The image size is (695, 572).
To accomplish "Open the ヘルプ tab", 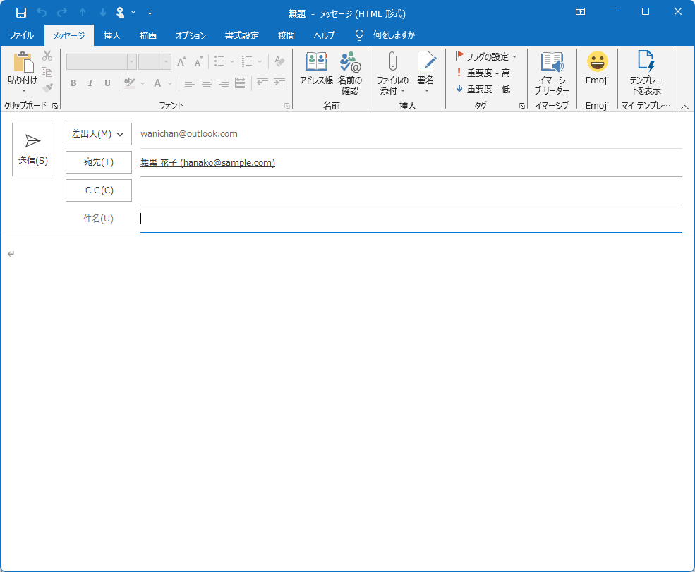I will pos(325,35).
